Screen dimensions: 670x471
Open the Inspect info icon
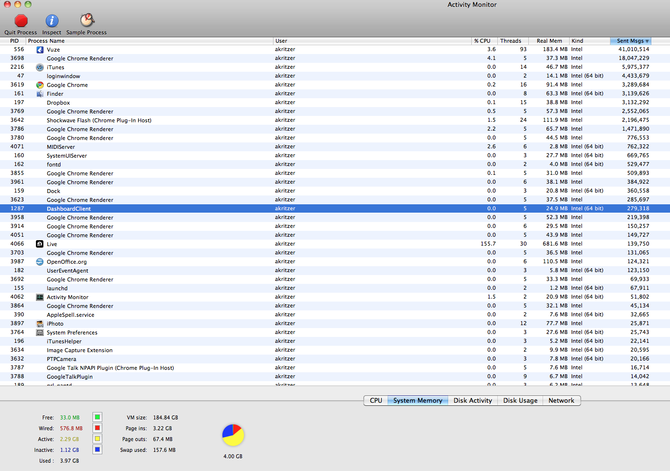tap(52, 21)
